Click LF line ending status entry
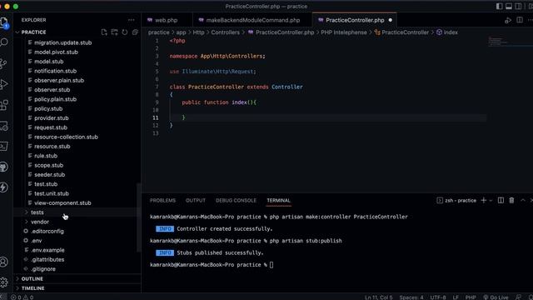Image resolution: width=533 pixels, height=300 pixels. tap(456, 297)
